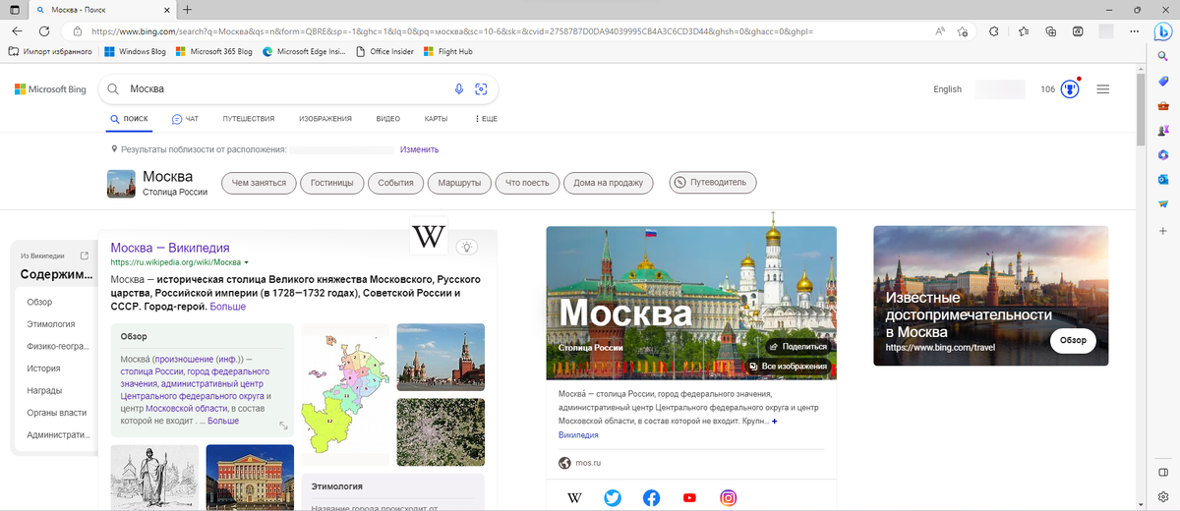Activate Read aloud icon in address bar
Image resolution: width=1180 pixels, height=511 pixels.
click(940, 31)
